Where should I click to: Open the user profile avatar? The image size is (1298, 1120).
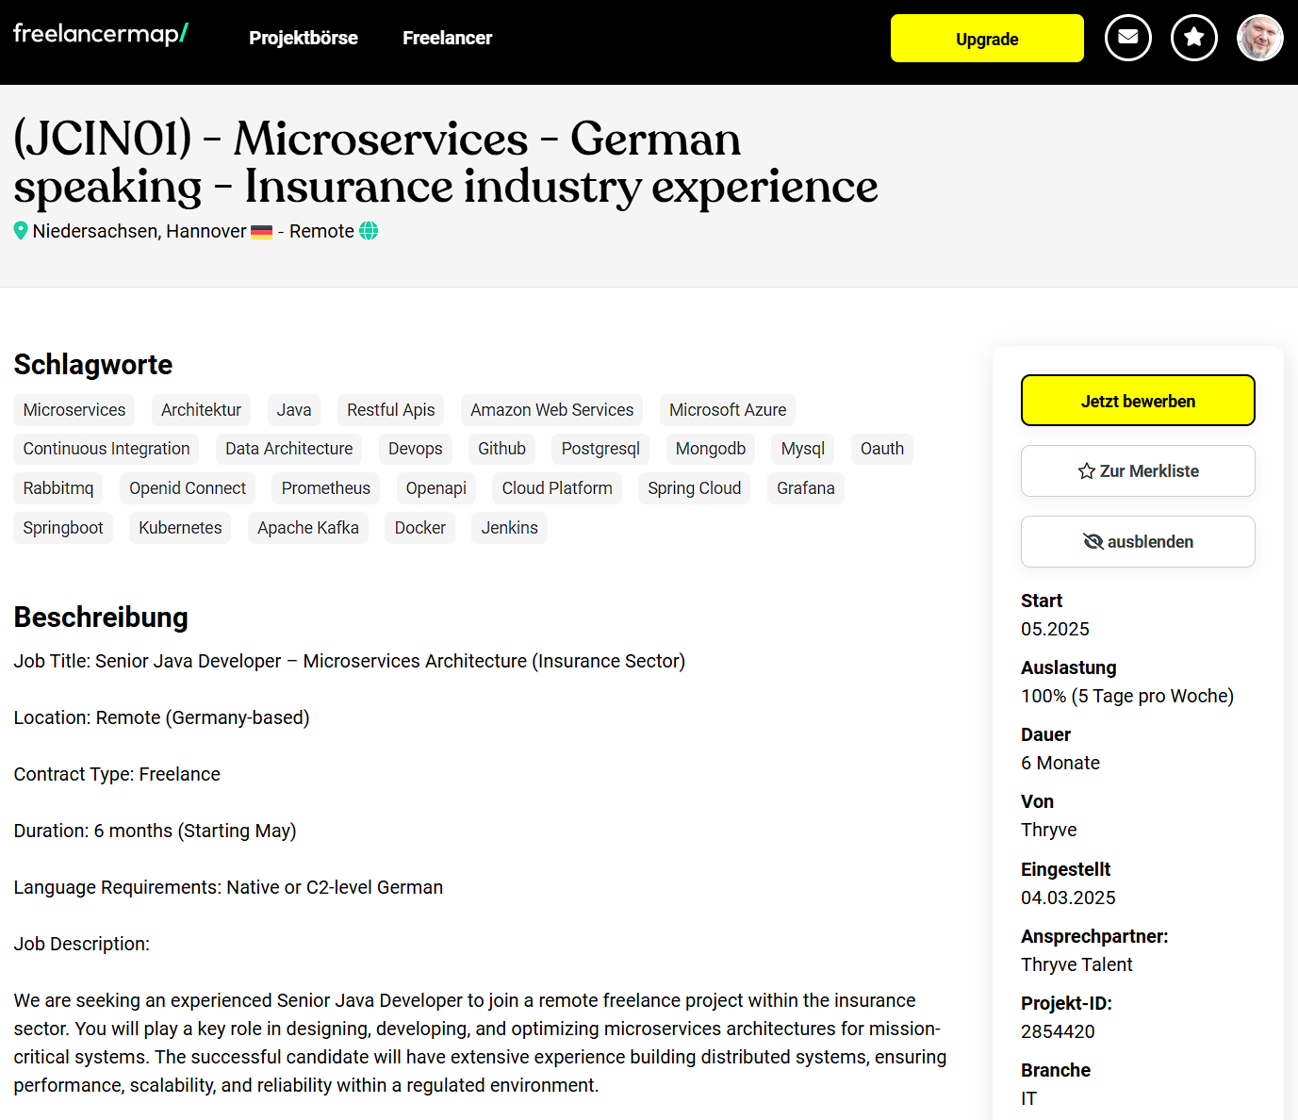[x=1259, y=38]
